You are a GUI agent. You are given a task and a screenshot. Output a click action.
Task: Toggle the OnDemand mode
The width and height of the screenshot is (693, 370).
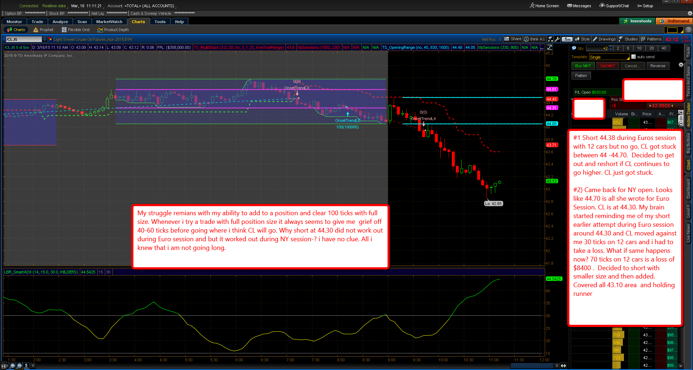tap(675, 21)
